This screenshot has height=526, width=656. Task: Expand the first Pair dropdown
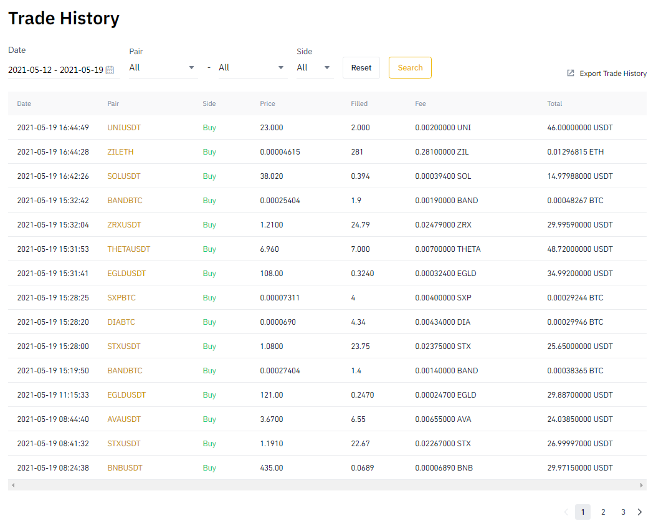tap(163, 68)
